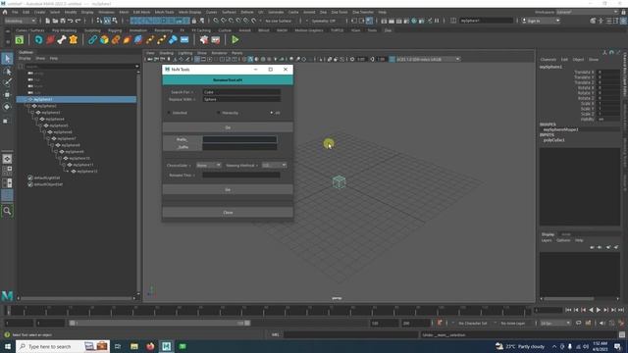The width and height of the screenshot is (628, 353).
Task: Click the teal RenamerTool header button
Action: tap(228, 80)
